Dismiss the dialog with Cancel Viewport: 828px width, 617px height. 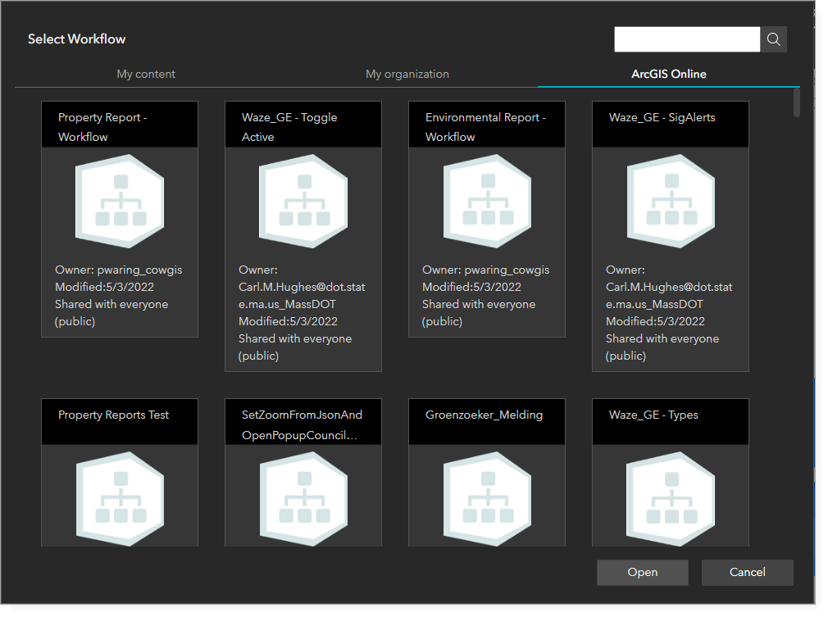pos(747,572)
